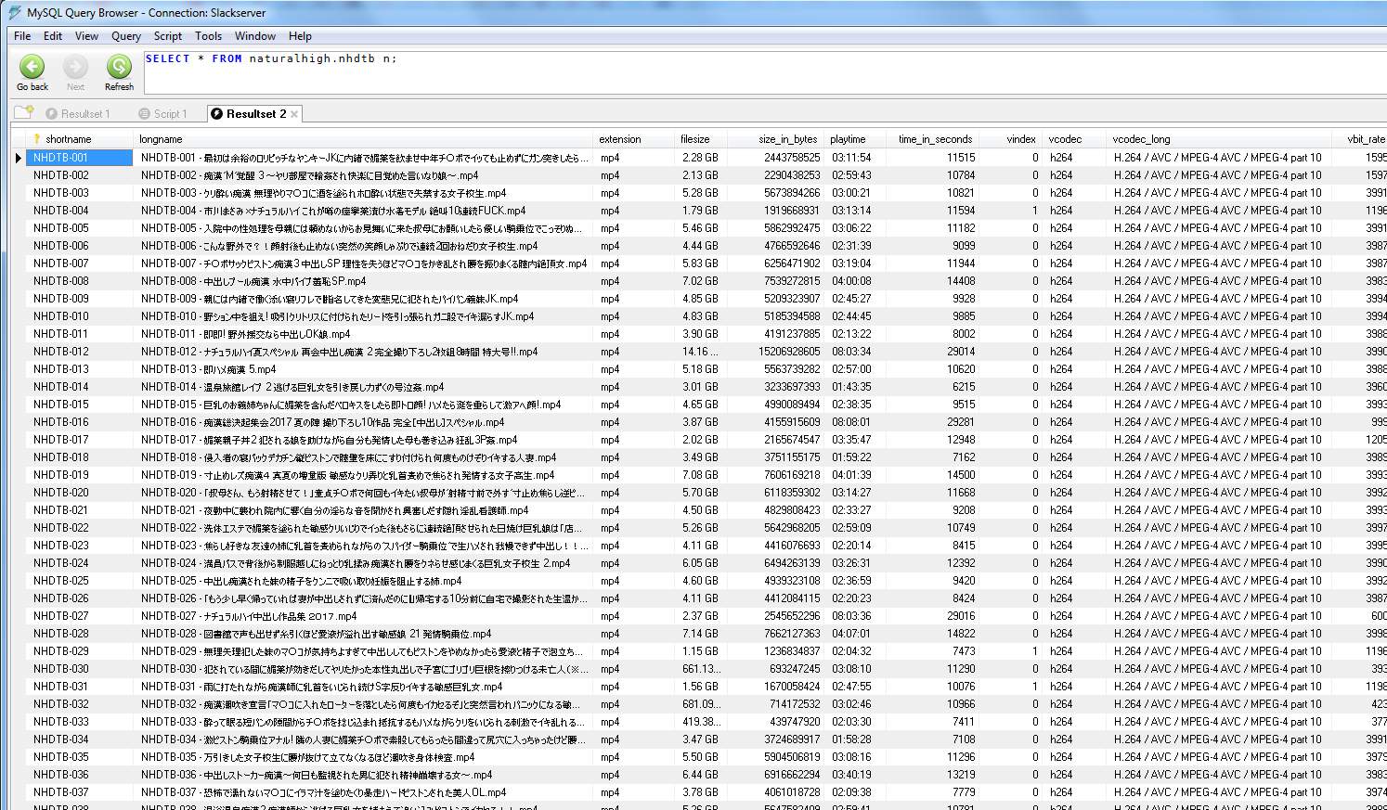
Task: Click the Go back toolbar icon
Action: click(32, 68)
